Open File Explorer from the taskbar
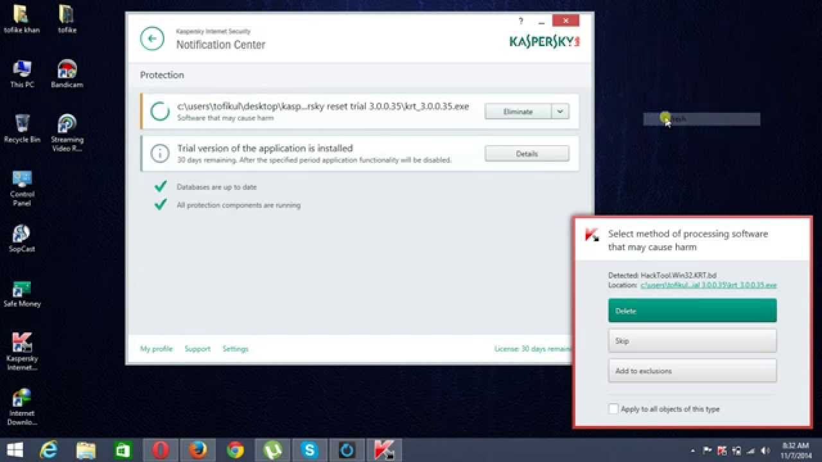Viewport: 822px width, 462px height. pyautogui.click(x=86, y=450)
